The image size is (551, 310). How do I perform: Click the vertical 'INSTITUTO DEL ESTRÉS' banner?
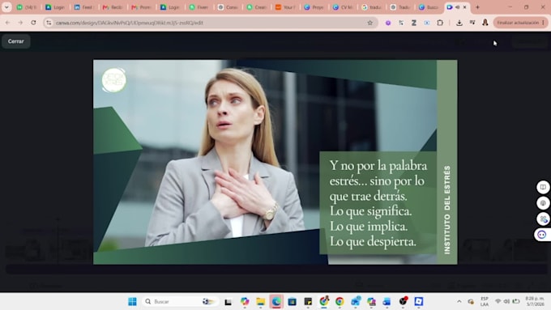coord(447,210)
